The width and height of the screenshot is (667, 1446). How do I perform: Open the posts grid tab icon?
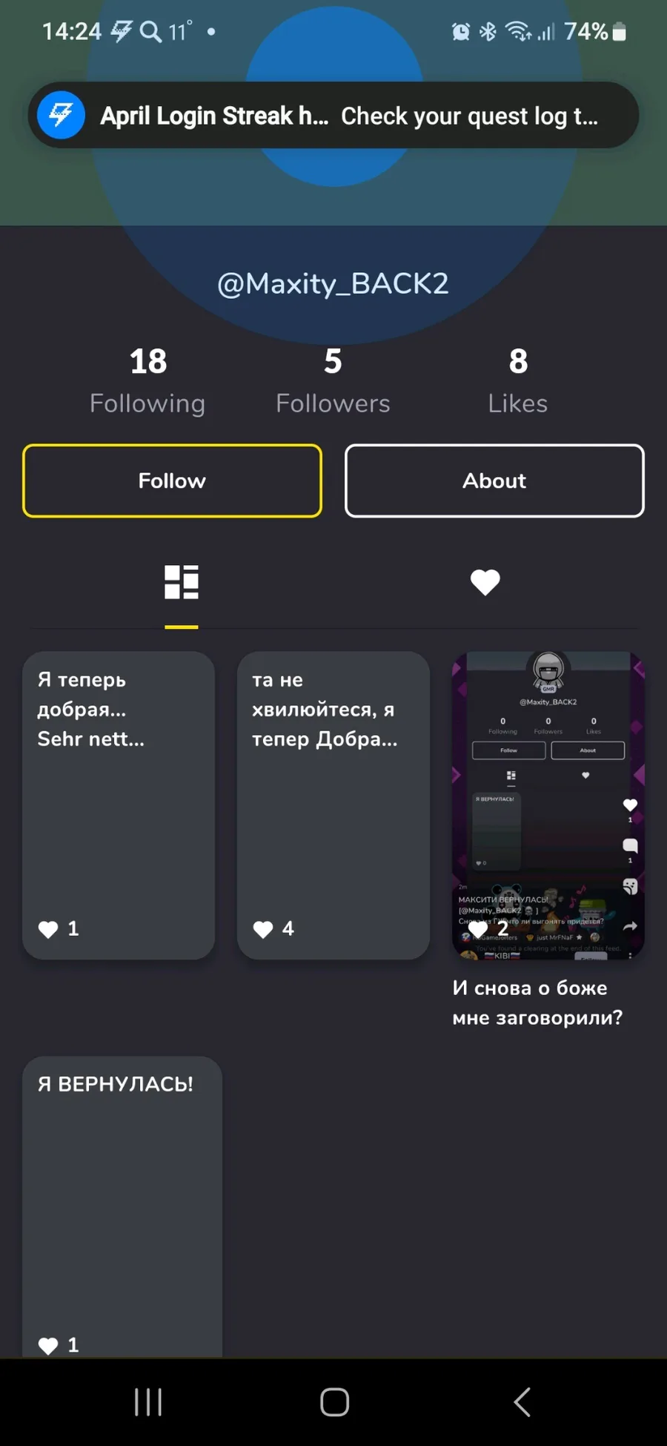[x=182, y=581]
